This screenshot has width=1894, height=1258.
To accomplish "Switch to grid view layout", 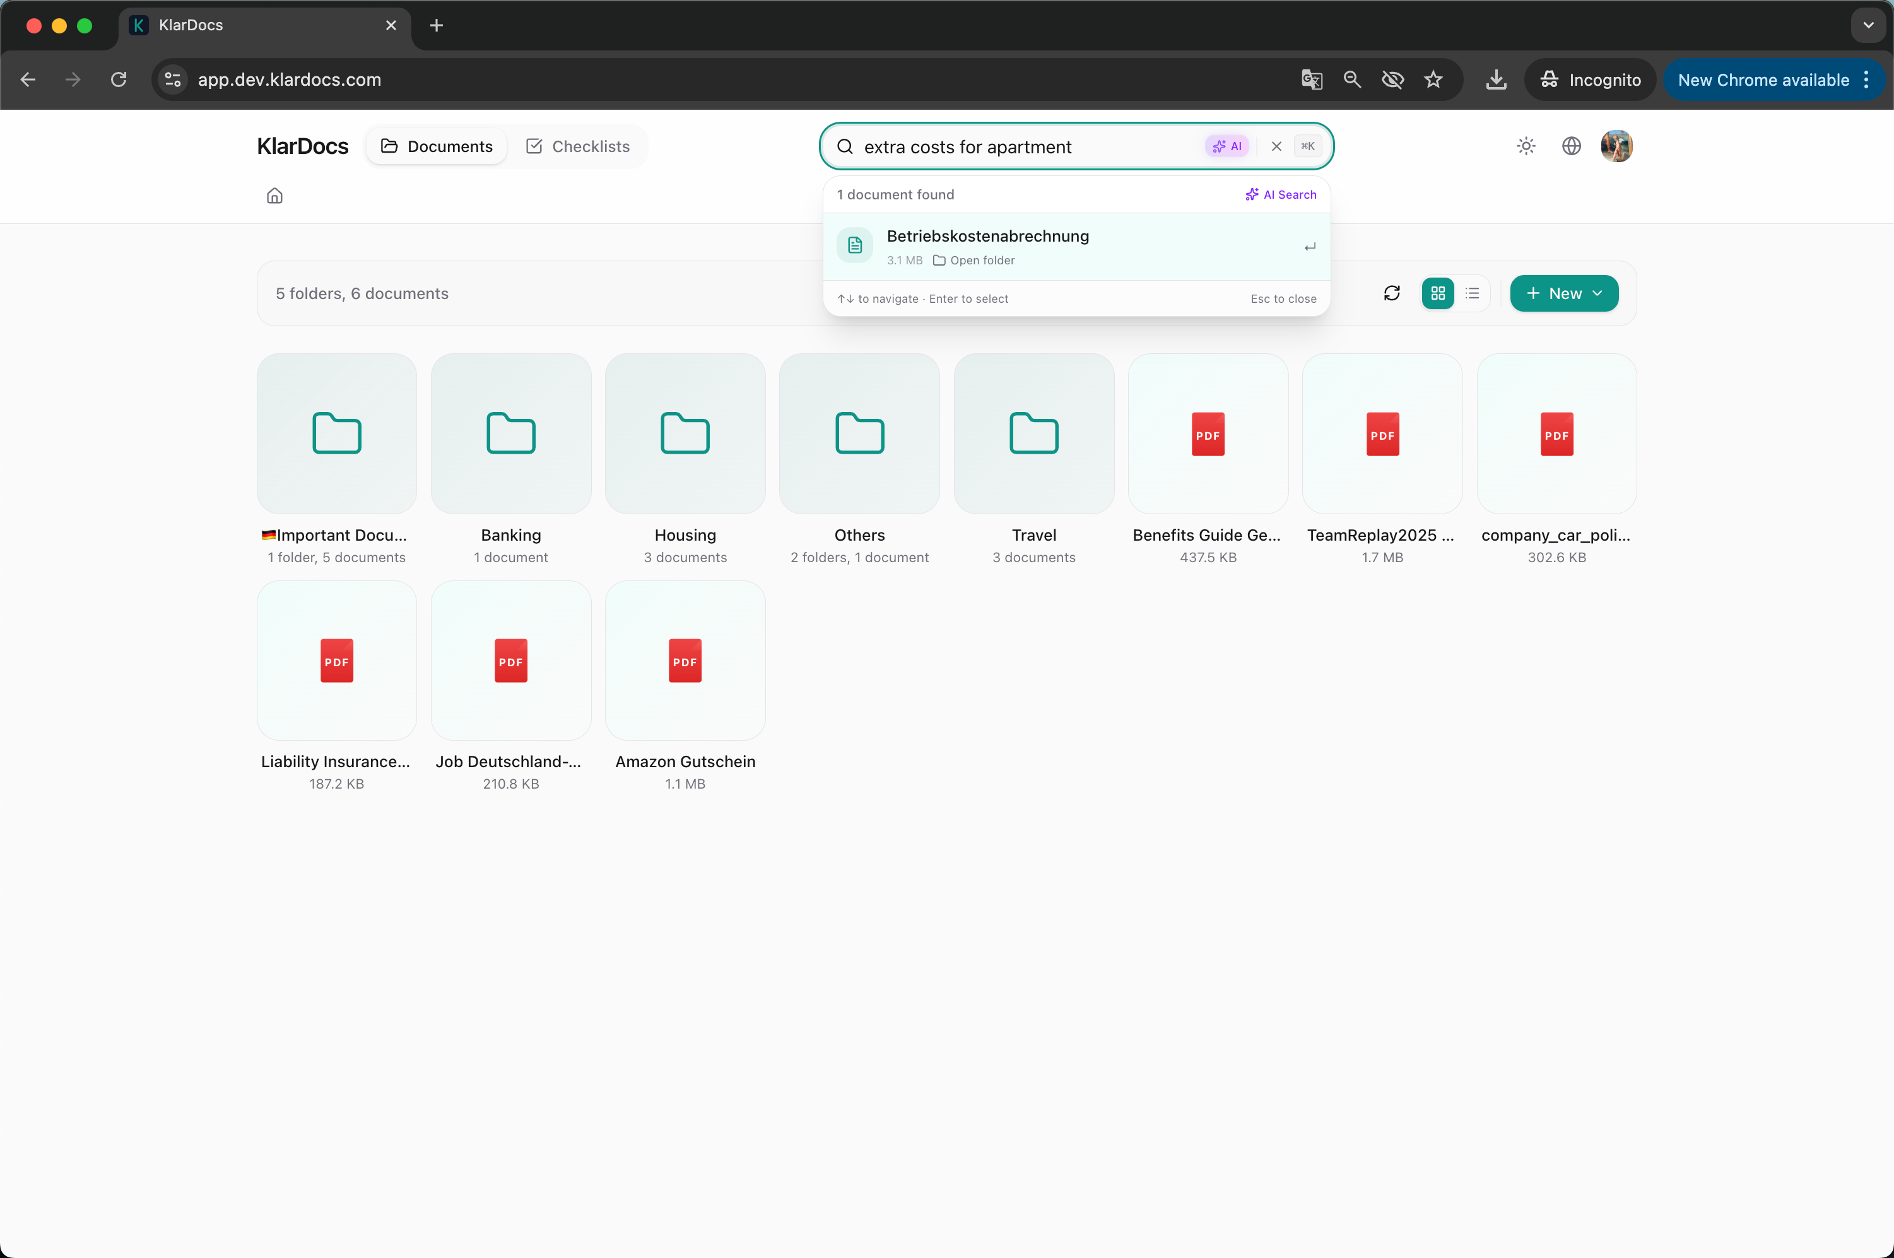I will 1438,293.
